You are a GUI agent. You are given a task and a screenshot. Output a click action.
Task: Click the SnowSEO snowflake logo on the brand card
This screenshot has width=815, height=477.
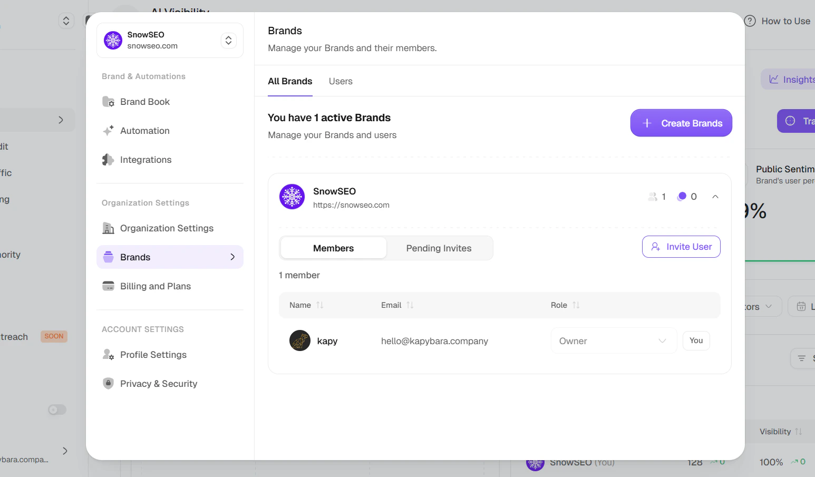(x=292, y=196)
